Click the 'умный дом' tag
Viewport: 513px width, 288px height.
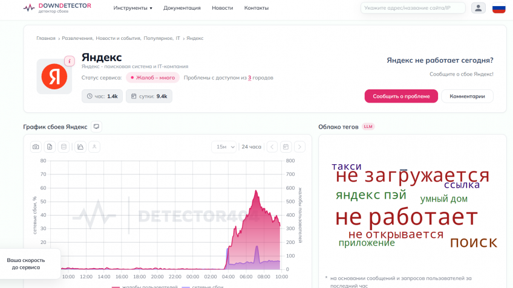[443, 199]
